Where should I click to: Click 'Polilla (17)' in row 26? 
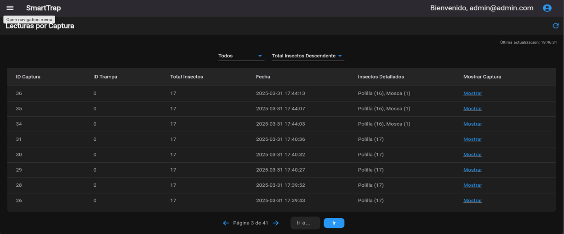point(371,201)
